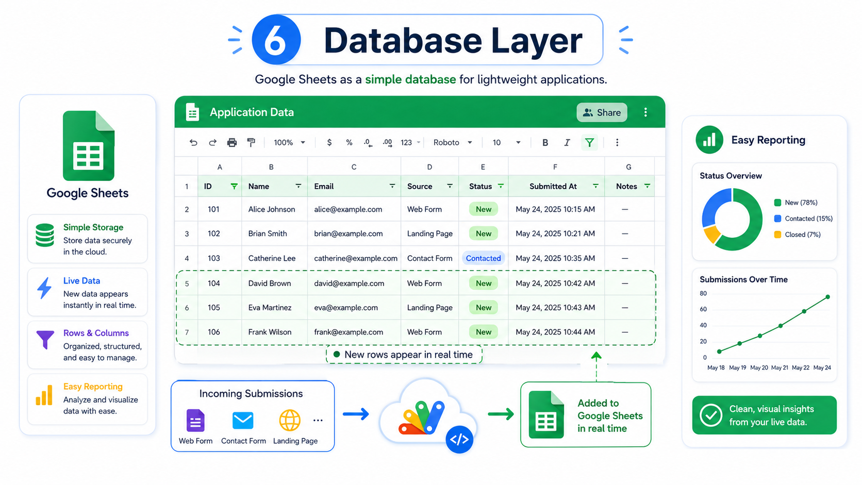Click the Contact Form source cell
This screenshot has width=862, height=485.
[x=429, y=258]
